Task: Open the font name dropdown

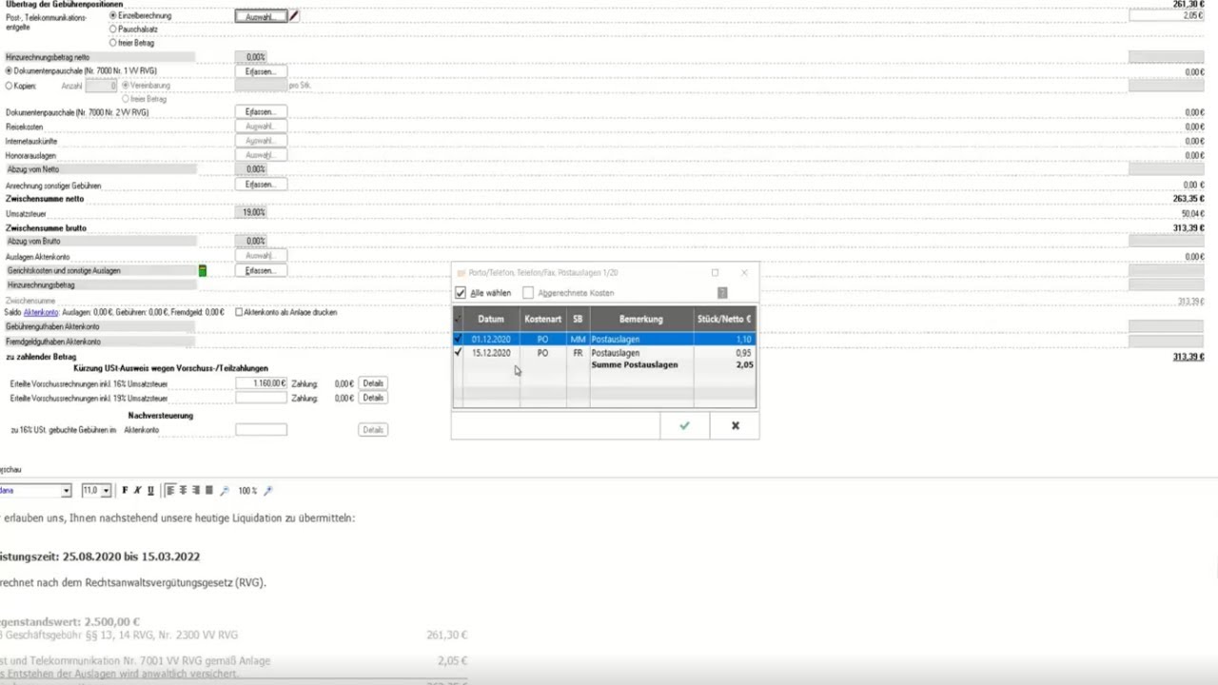Action: (x=66, y=491)
